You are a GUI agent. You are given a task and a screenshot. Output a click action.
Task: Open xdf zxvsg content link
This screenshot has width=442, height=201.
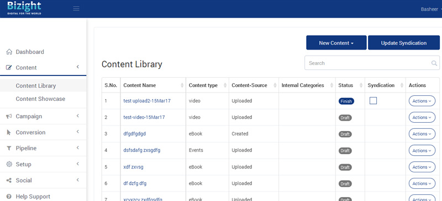tap(133, 167)
